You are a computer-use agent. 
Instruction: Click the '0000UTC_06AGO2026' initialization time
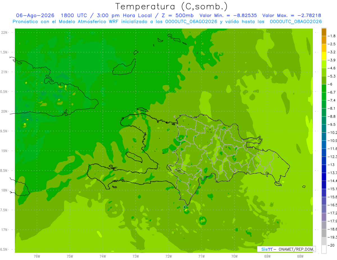pos(191,21)
